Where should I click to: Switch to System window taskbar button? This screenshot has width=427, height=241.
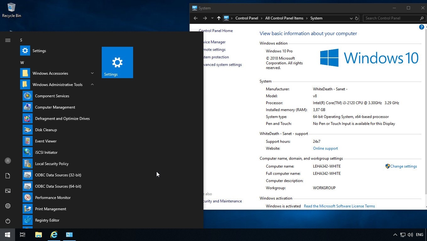point(69,235)
